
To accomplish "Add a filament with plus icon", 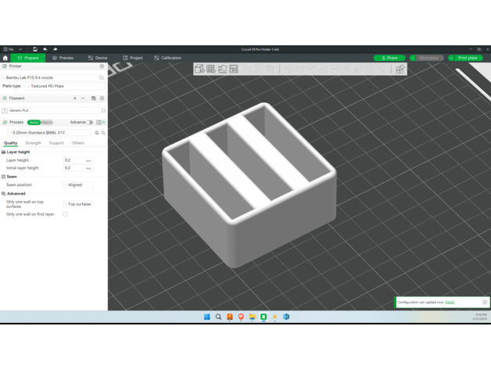I will [x=75, y=99].
